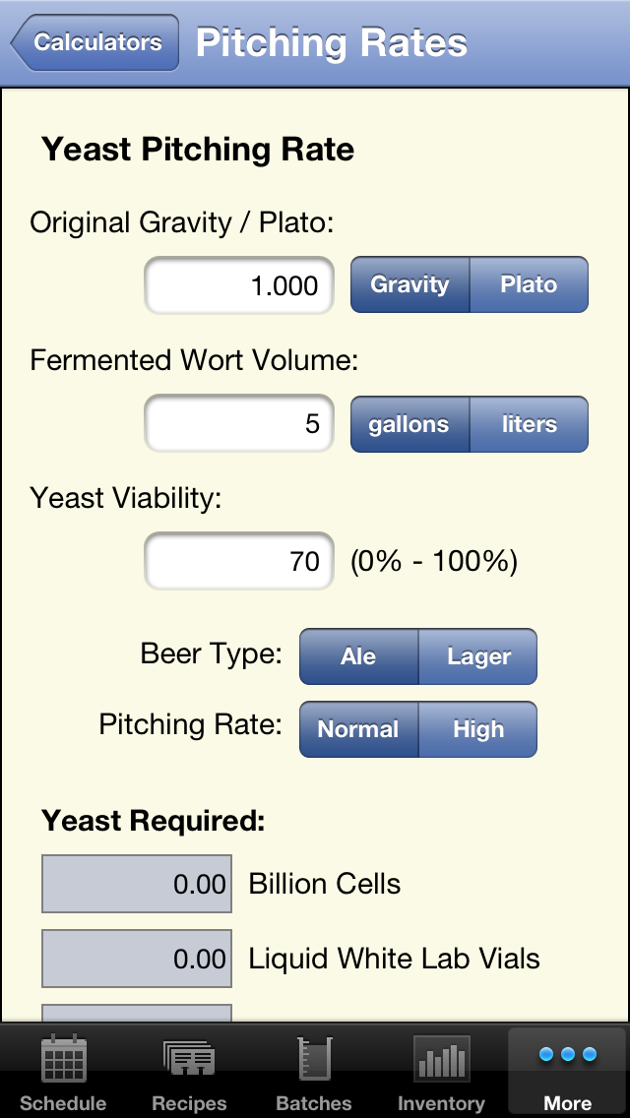Open the Inventory bar chart icon tab
The height and width of the screenshot is (1118, 630).
point(441,1071)
